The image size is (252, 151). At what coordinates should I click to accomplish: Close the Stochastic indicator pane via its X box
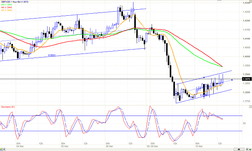pos(250,107)
